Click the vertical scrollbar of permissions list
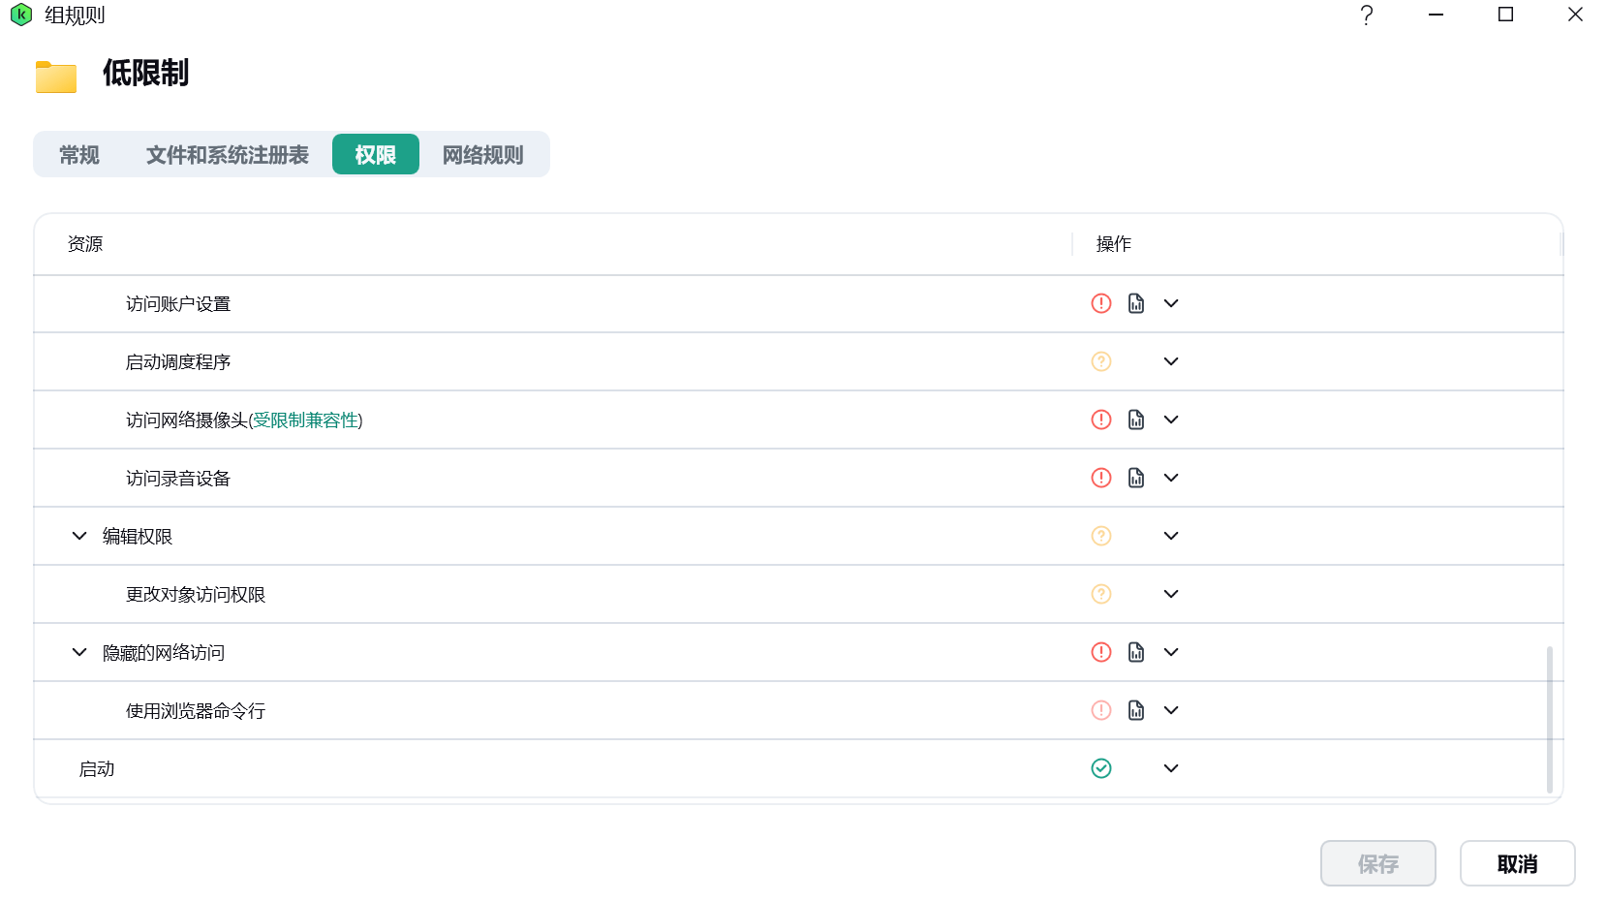 tap(1549, 717)
